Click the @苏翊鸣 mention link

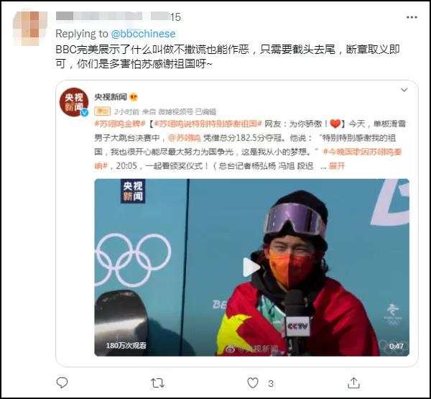(x=184, y=138)
